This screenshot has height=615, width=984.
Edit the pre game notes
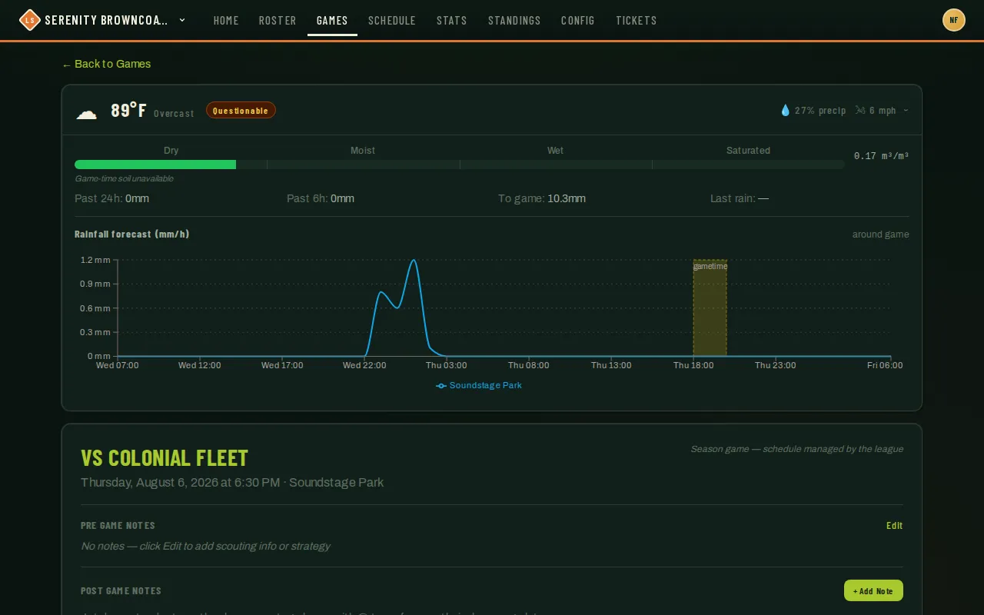tap(894, 526)
